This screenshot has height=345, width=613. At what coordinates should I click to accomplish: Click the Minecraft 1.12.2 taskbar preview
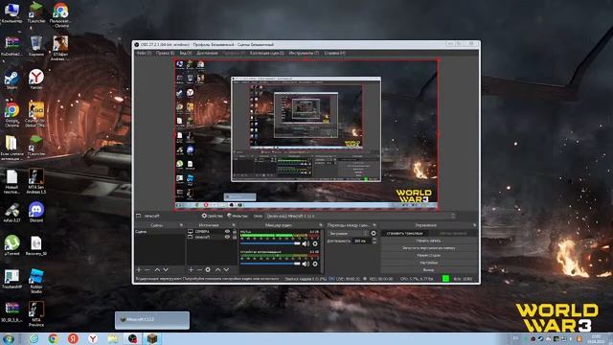pyautogui.click(x=152, y=320)
